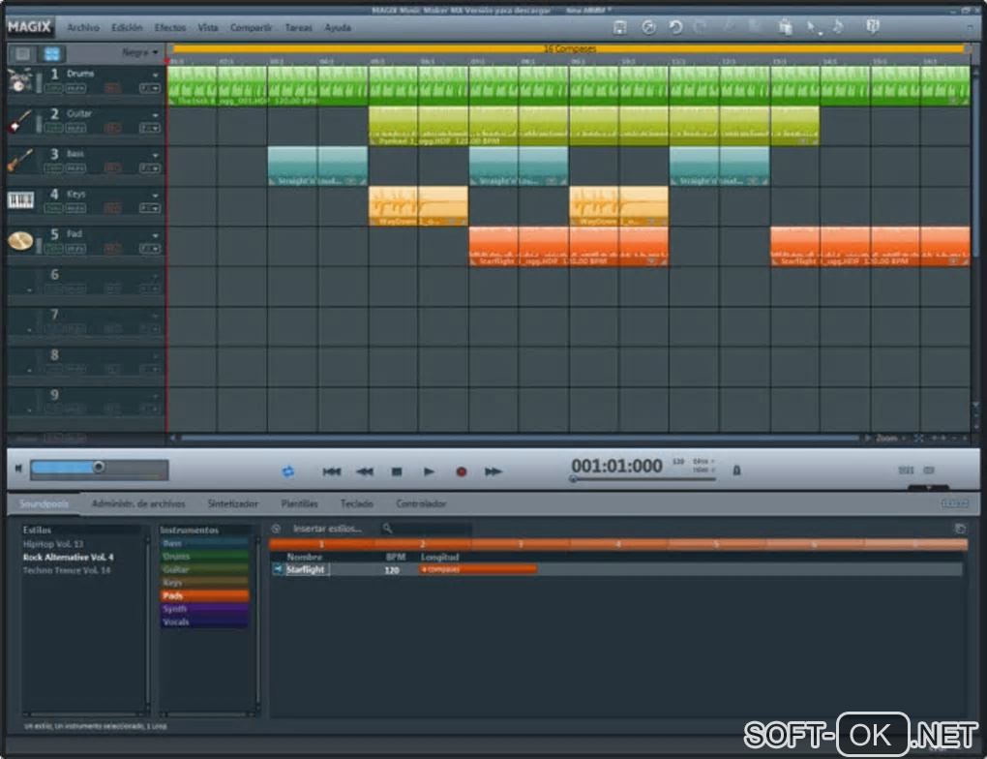
Task: Click the Drums track drum kit icon
Action: coord(19,80)
